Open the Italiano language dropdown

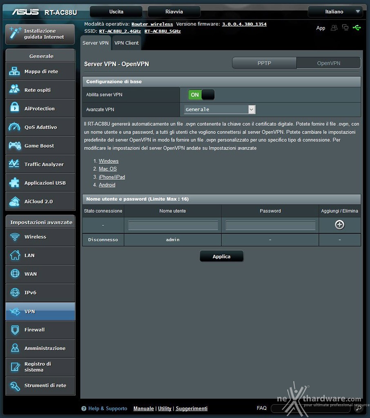335,11
